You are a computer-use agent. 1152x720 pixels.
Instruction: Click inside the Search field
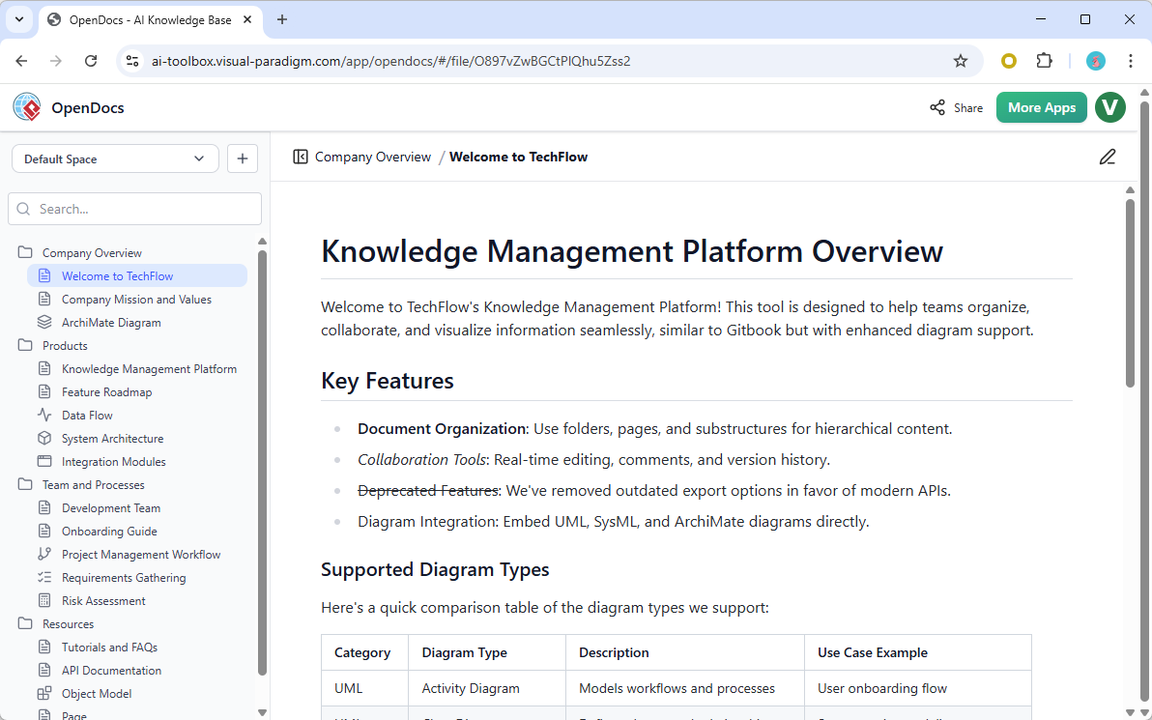134,208
